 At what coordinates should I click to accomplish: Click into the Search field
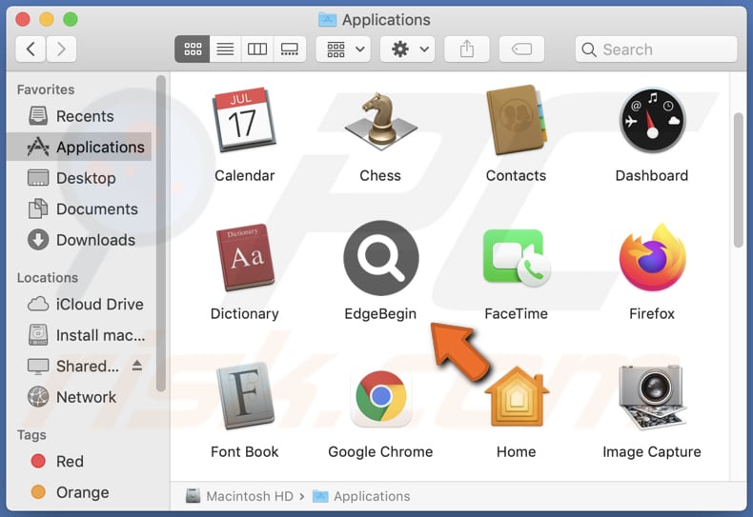[x=656, y=49]
